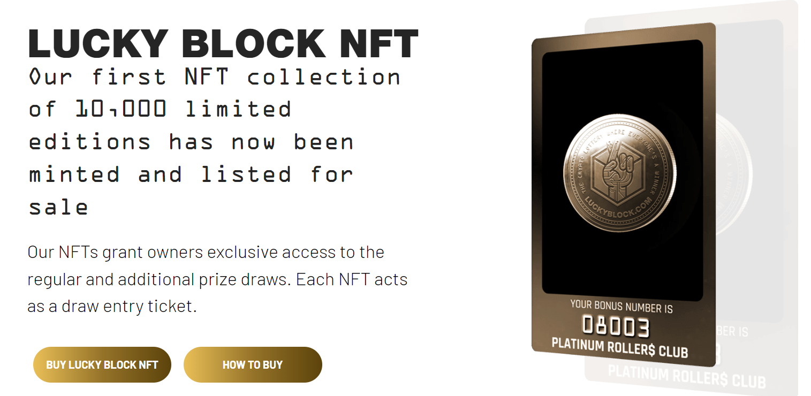The height and width of the screenshot is (396, 811).
Task: Open the HOW TO BUY guide
Action: (253, 364)
